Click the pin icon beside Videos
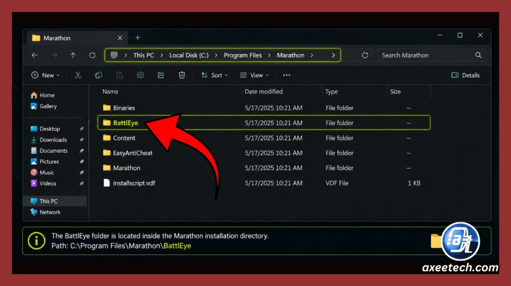 pyautogui.click(x=82, y=183)
